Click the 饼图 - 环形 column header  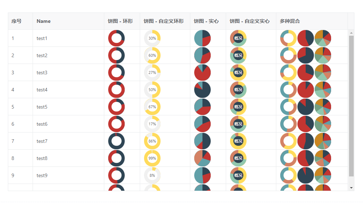tap(120, 21)
